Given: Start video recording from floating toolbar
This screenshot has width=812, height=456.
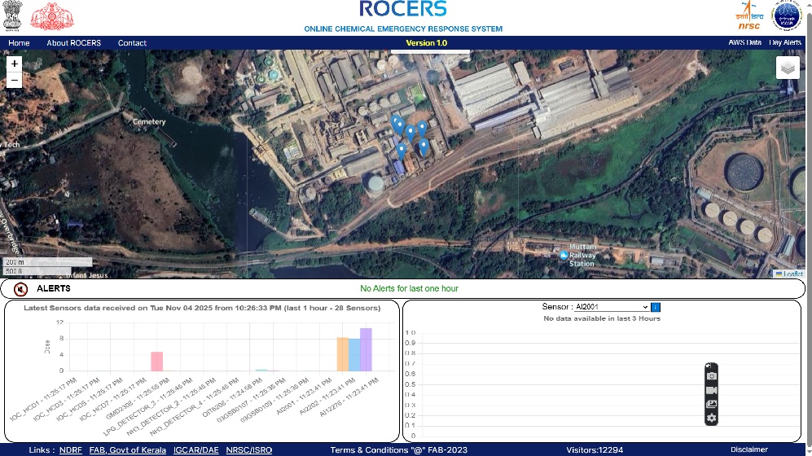Looking at the screenshot, I should pos(712,390).
